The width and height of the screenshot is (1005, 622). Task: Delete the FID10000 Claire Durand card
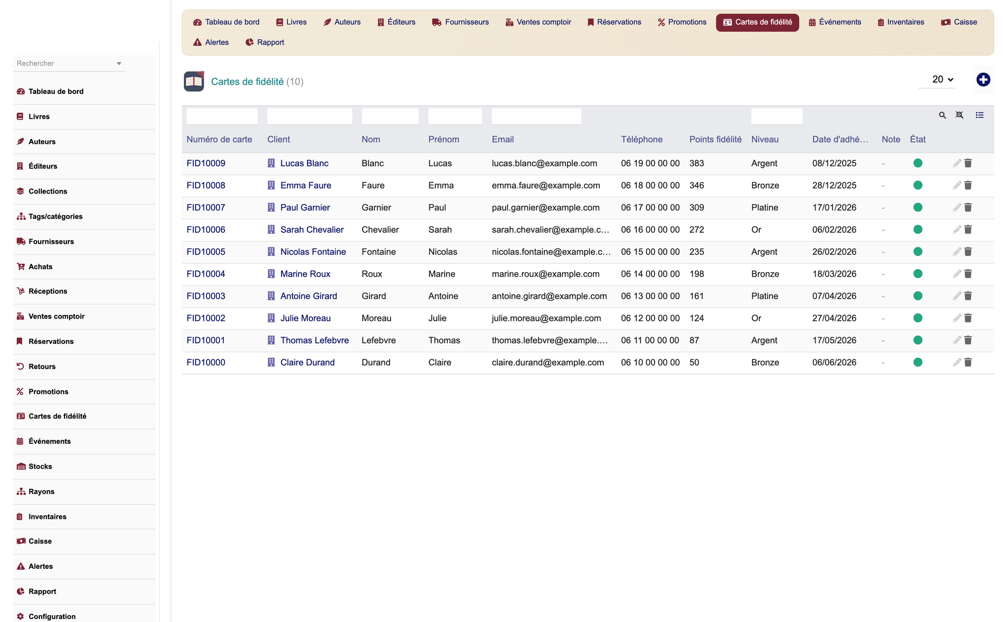tap(968, 363)
